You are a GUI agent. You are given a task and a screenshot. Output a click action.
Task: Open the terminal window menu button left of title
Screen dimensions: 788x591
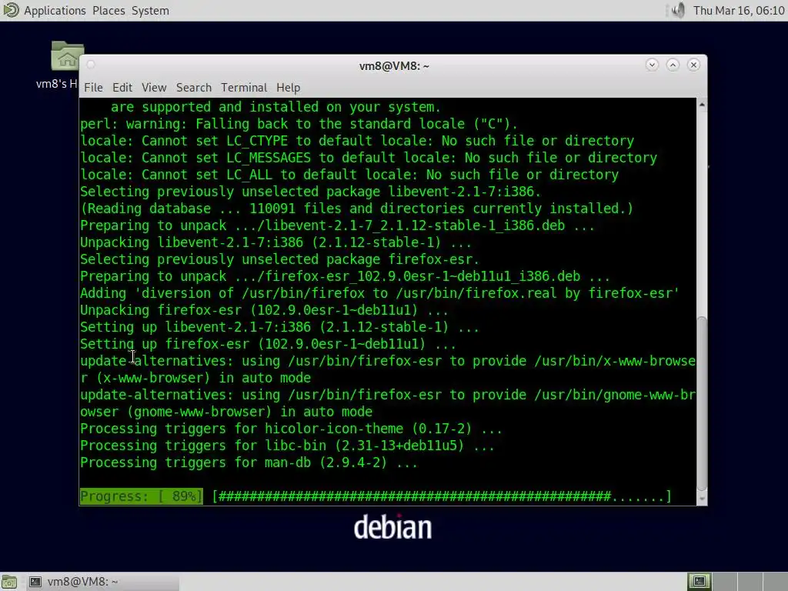(x=91, y=65)
